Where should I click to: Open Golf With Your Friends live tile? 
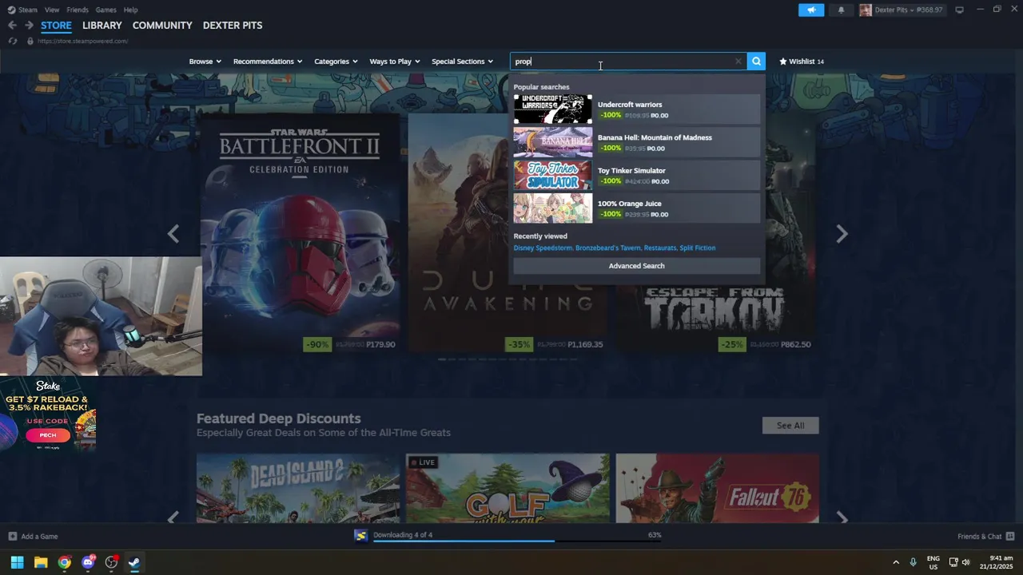508,488
